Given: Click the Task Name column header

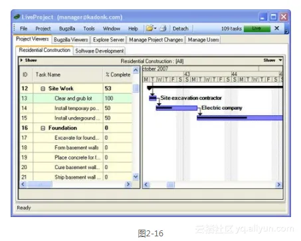Looking at the screenshot, I should pyautogui.click(x=68, y=75).
